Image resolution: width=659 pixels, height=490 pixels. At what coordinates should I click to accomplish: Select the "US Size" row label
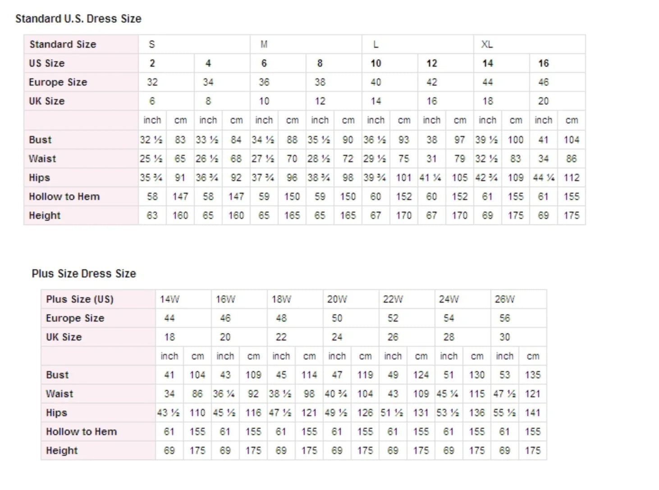coord(47,63)
